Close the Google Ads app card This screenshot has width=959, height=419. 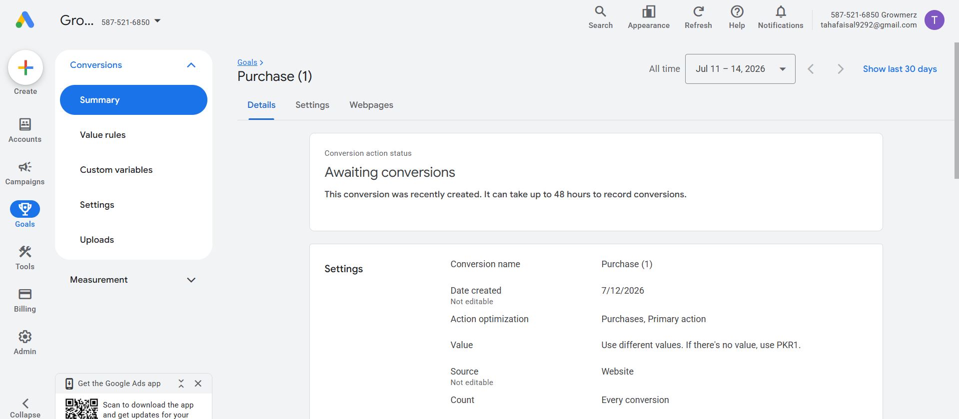[198, 384]
